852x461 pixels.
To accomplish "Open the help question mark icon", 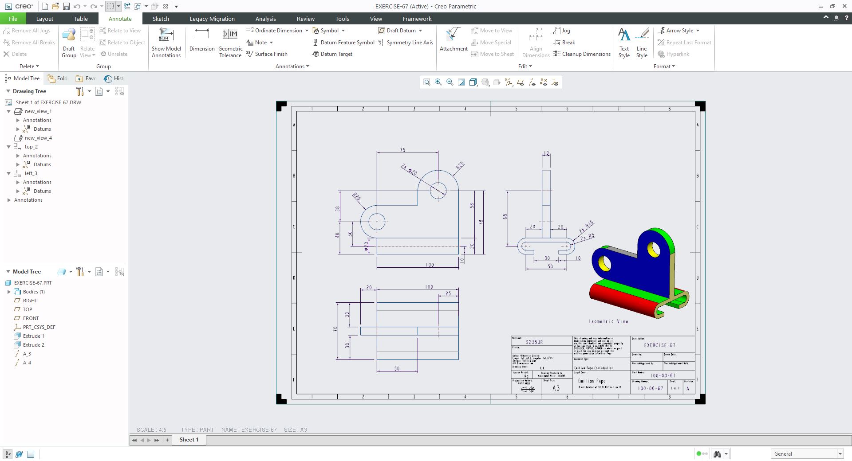I will coord(847,18).
